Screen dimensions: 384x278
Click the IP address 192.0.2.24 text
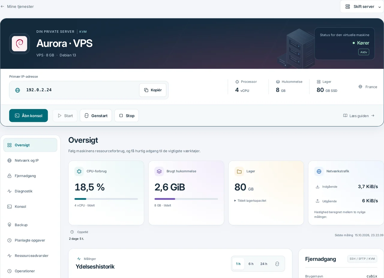click(x=39, y=90)
